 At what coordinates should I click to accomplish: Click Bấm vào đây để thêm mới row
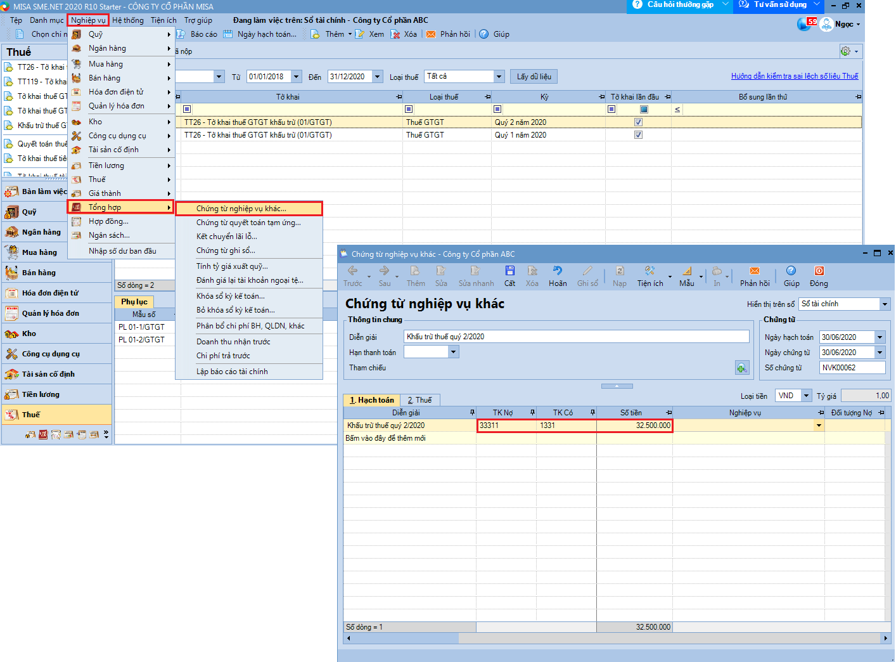pyautogui.click(x=385, y=438)
